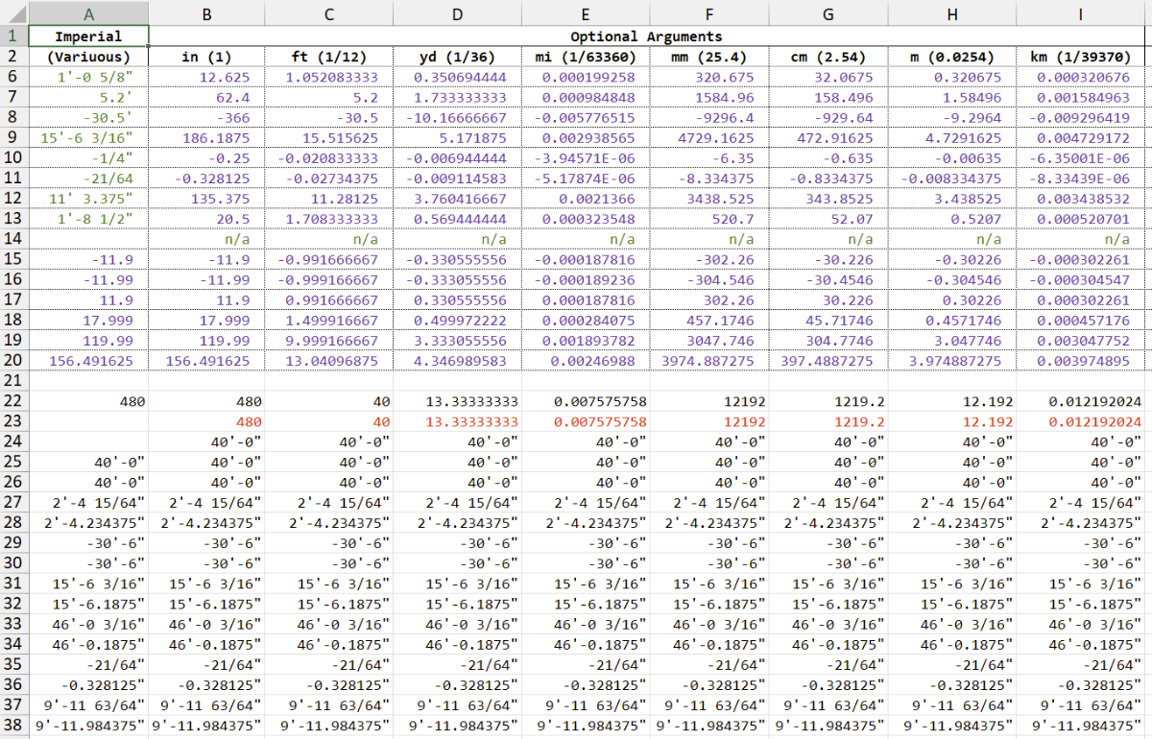Select 40'-0" cell in column B row 24
Screen dimensions: 1152x739
coord(206,441)
